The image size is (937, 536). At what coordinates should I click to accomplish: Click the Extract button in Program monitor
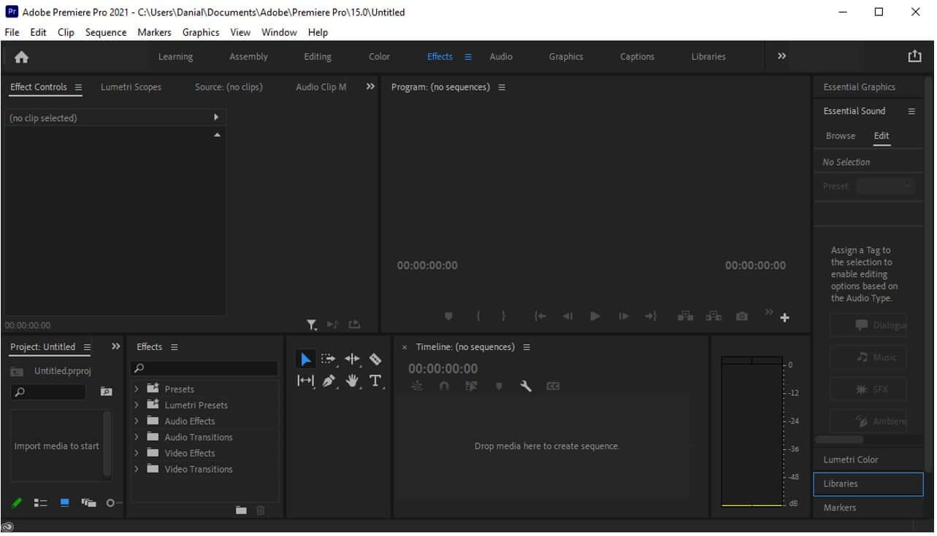tap(714, 316)
